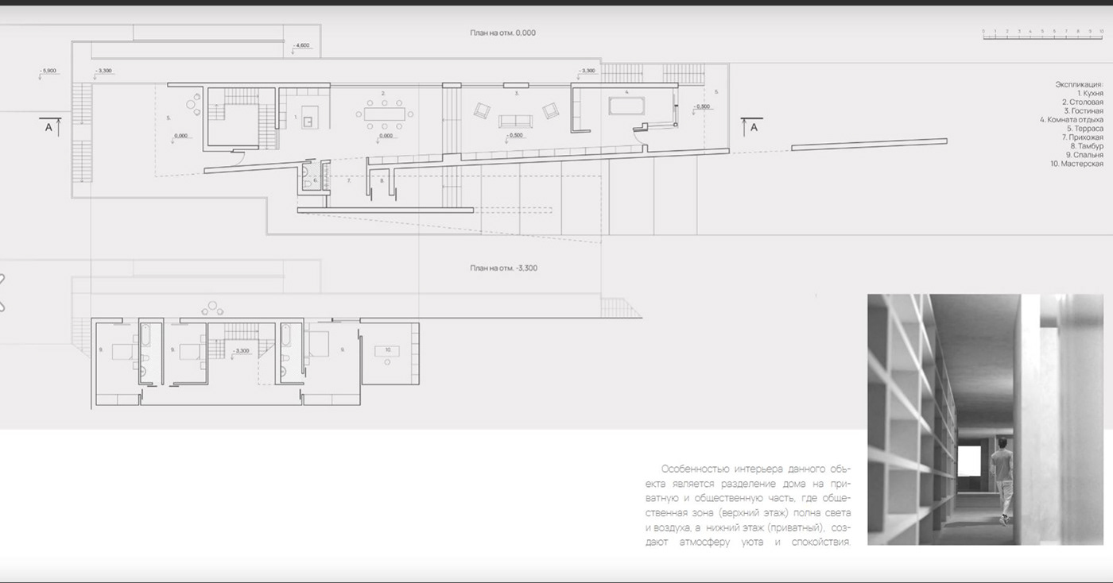Select the left section marker A

click(49, 126)
